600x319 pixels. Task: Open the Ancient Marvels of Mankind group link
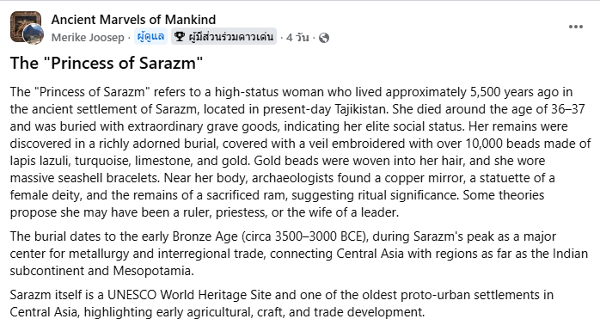tap(133, 20)
